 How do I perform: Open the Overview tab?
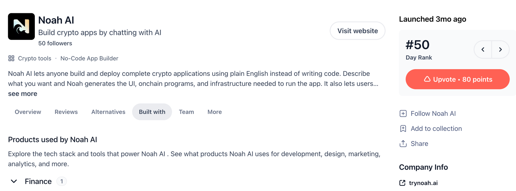coord(28,112)
